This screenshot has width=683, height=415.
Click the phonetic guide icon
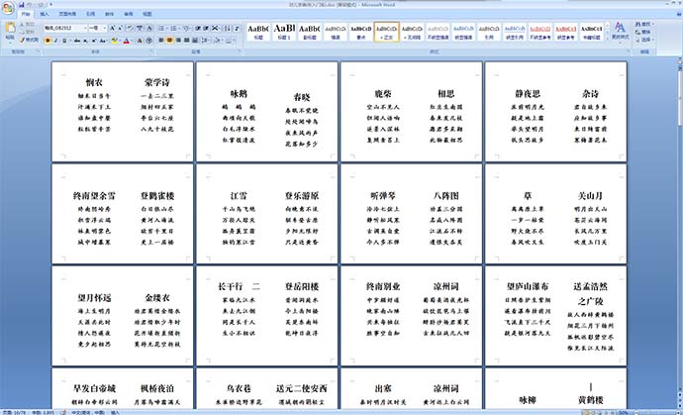pos(140,28)
